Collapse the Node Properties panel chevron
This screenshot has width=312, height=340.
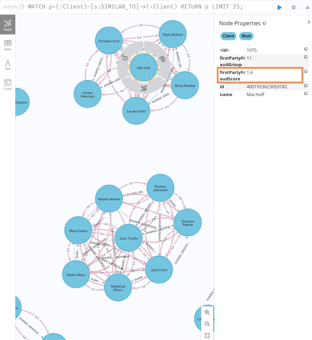(x=308, y=22)
